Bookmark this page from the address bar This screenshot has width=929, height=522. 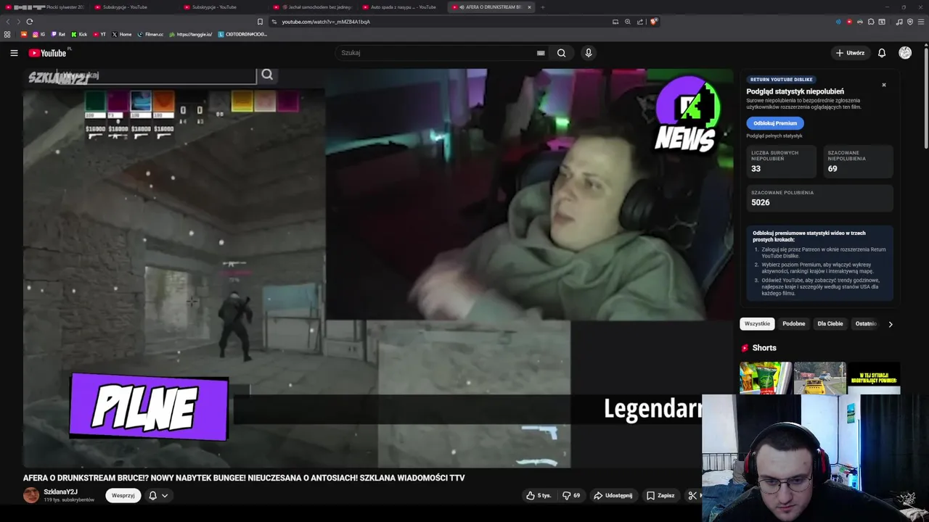click(261, 22)
